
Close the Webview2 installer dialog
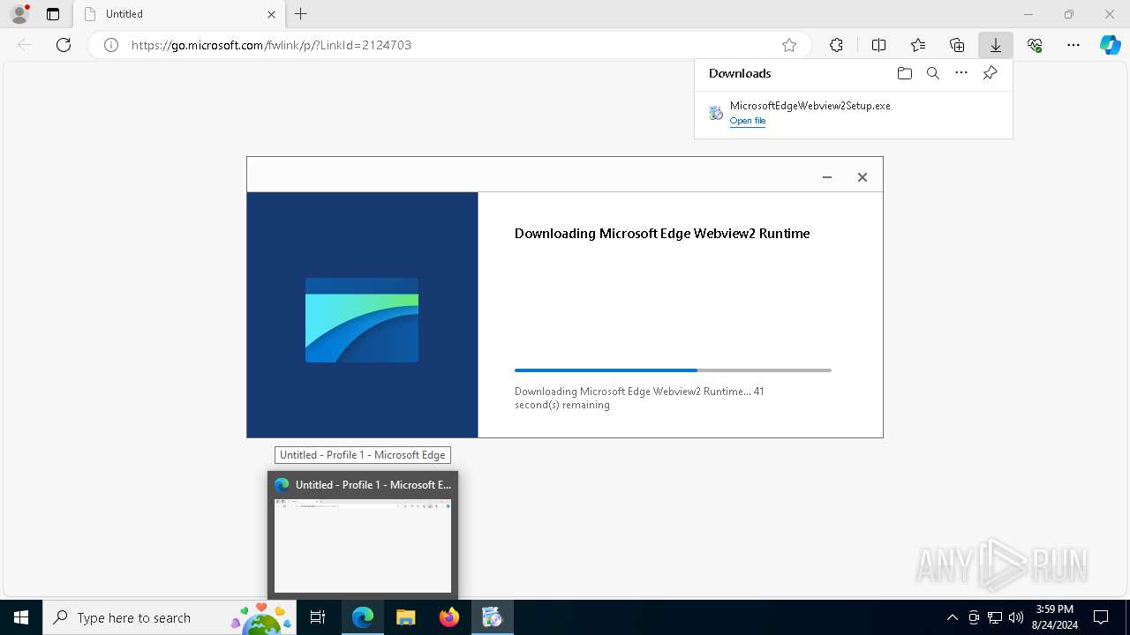point(863,177)
